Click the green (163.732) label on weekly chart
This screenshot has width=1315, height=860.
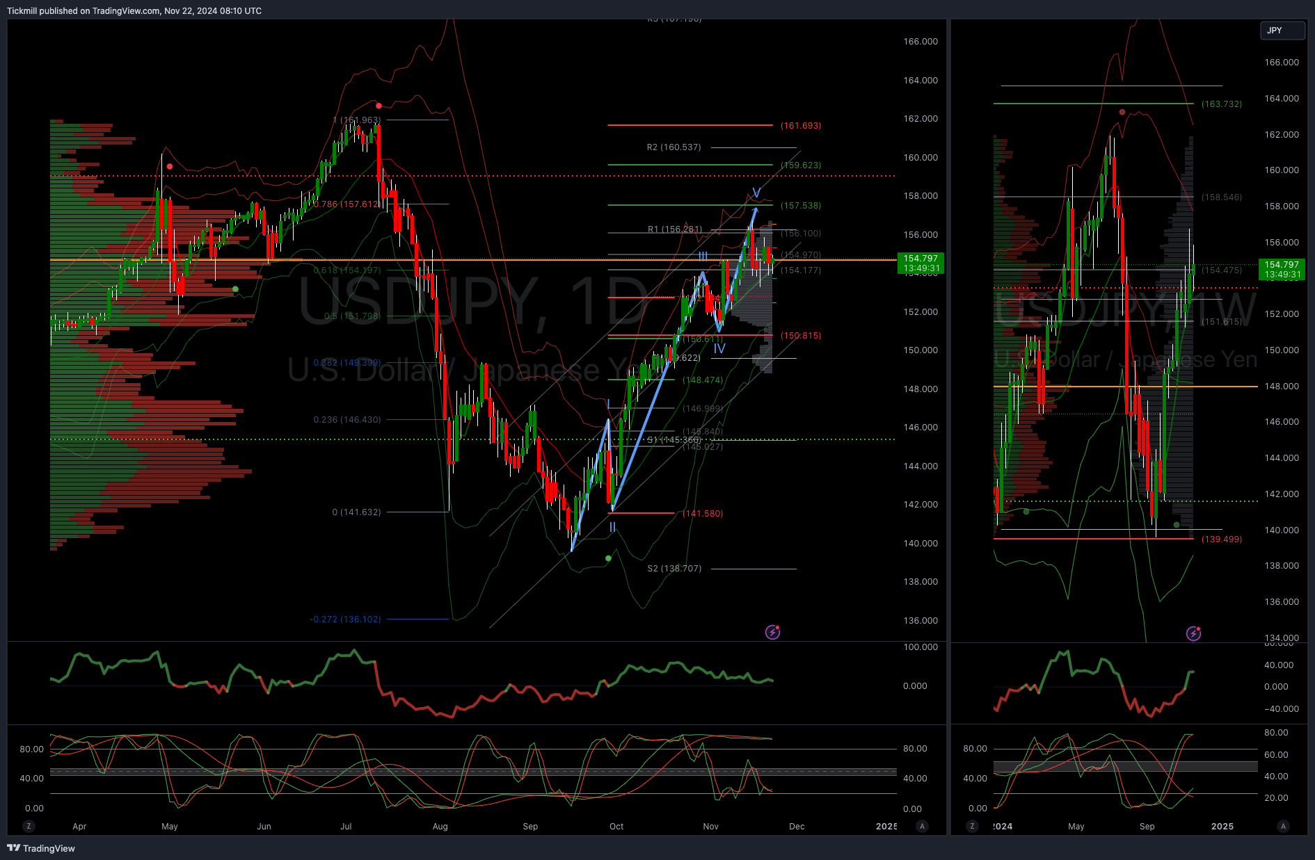(x=1222, y=104)
